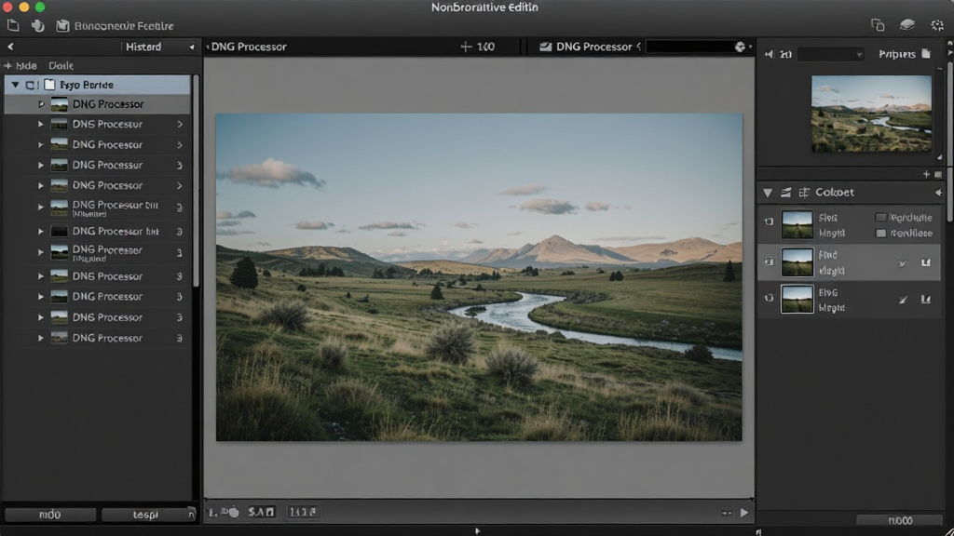Click the gear icon in the black search field

coord(740,47)
